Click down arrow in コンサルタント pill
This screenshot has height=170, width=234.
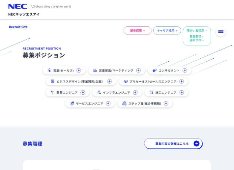[x=185, y=70]
